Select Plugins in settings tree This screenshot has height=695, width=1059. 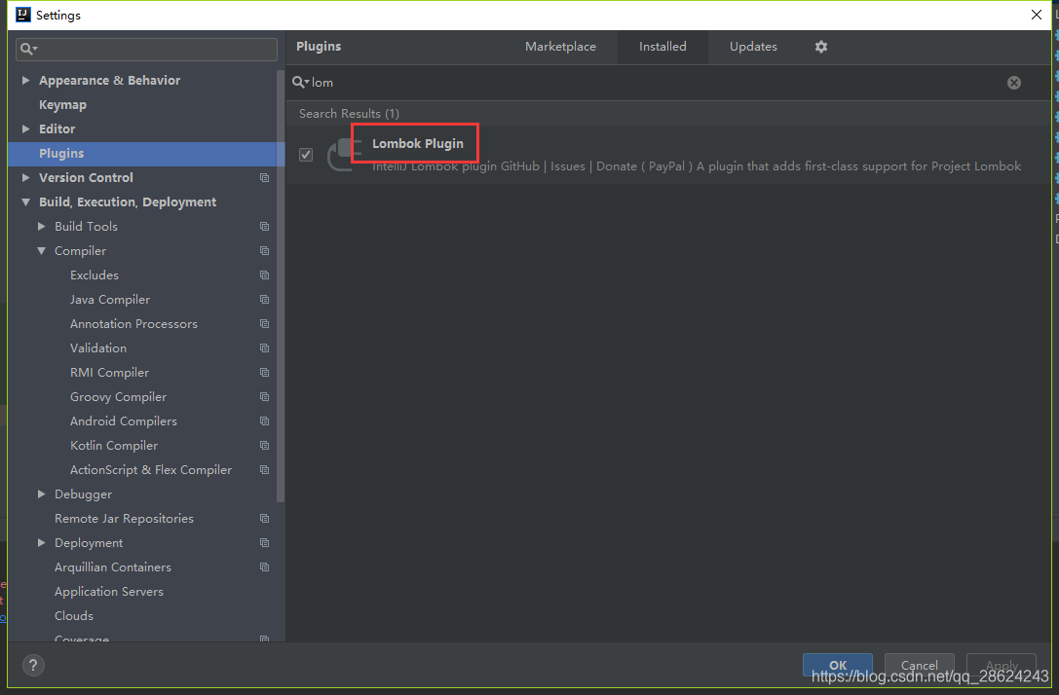(x=146, y=153)
